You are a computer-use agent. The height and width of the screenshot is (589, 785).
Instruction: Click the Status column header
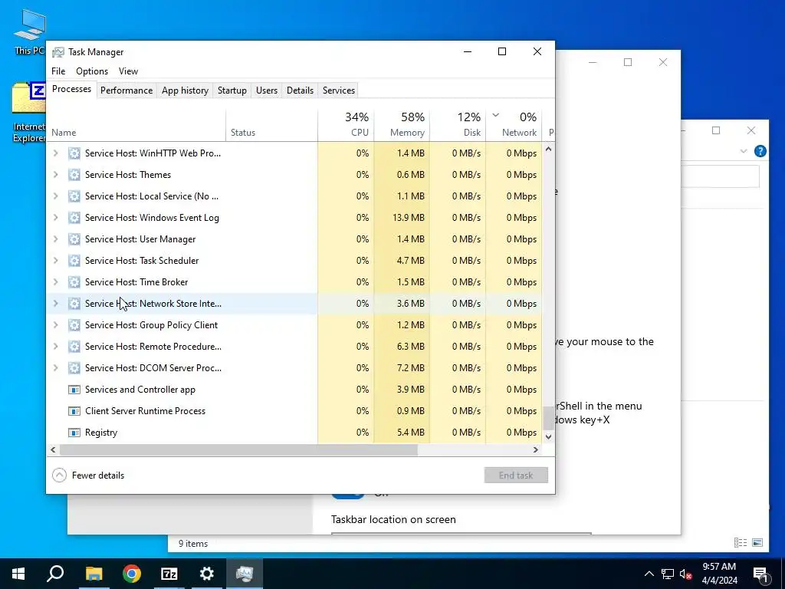tap(272, 125)
